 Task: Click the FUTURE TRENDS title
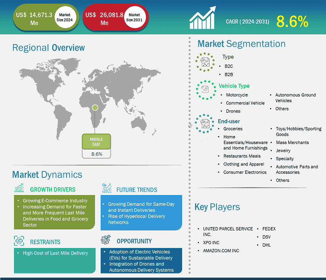137,190
